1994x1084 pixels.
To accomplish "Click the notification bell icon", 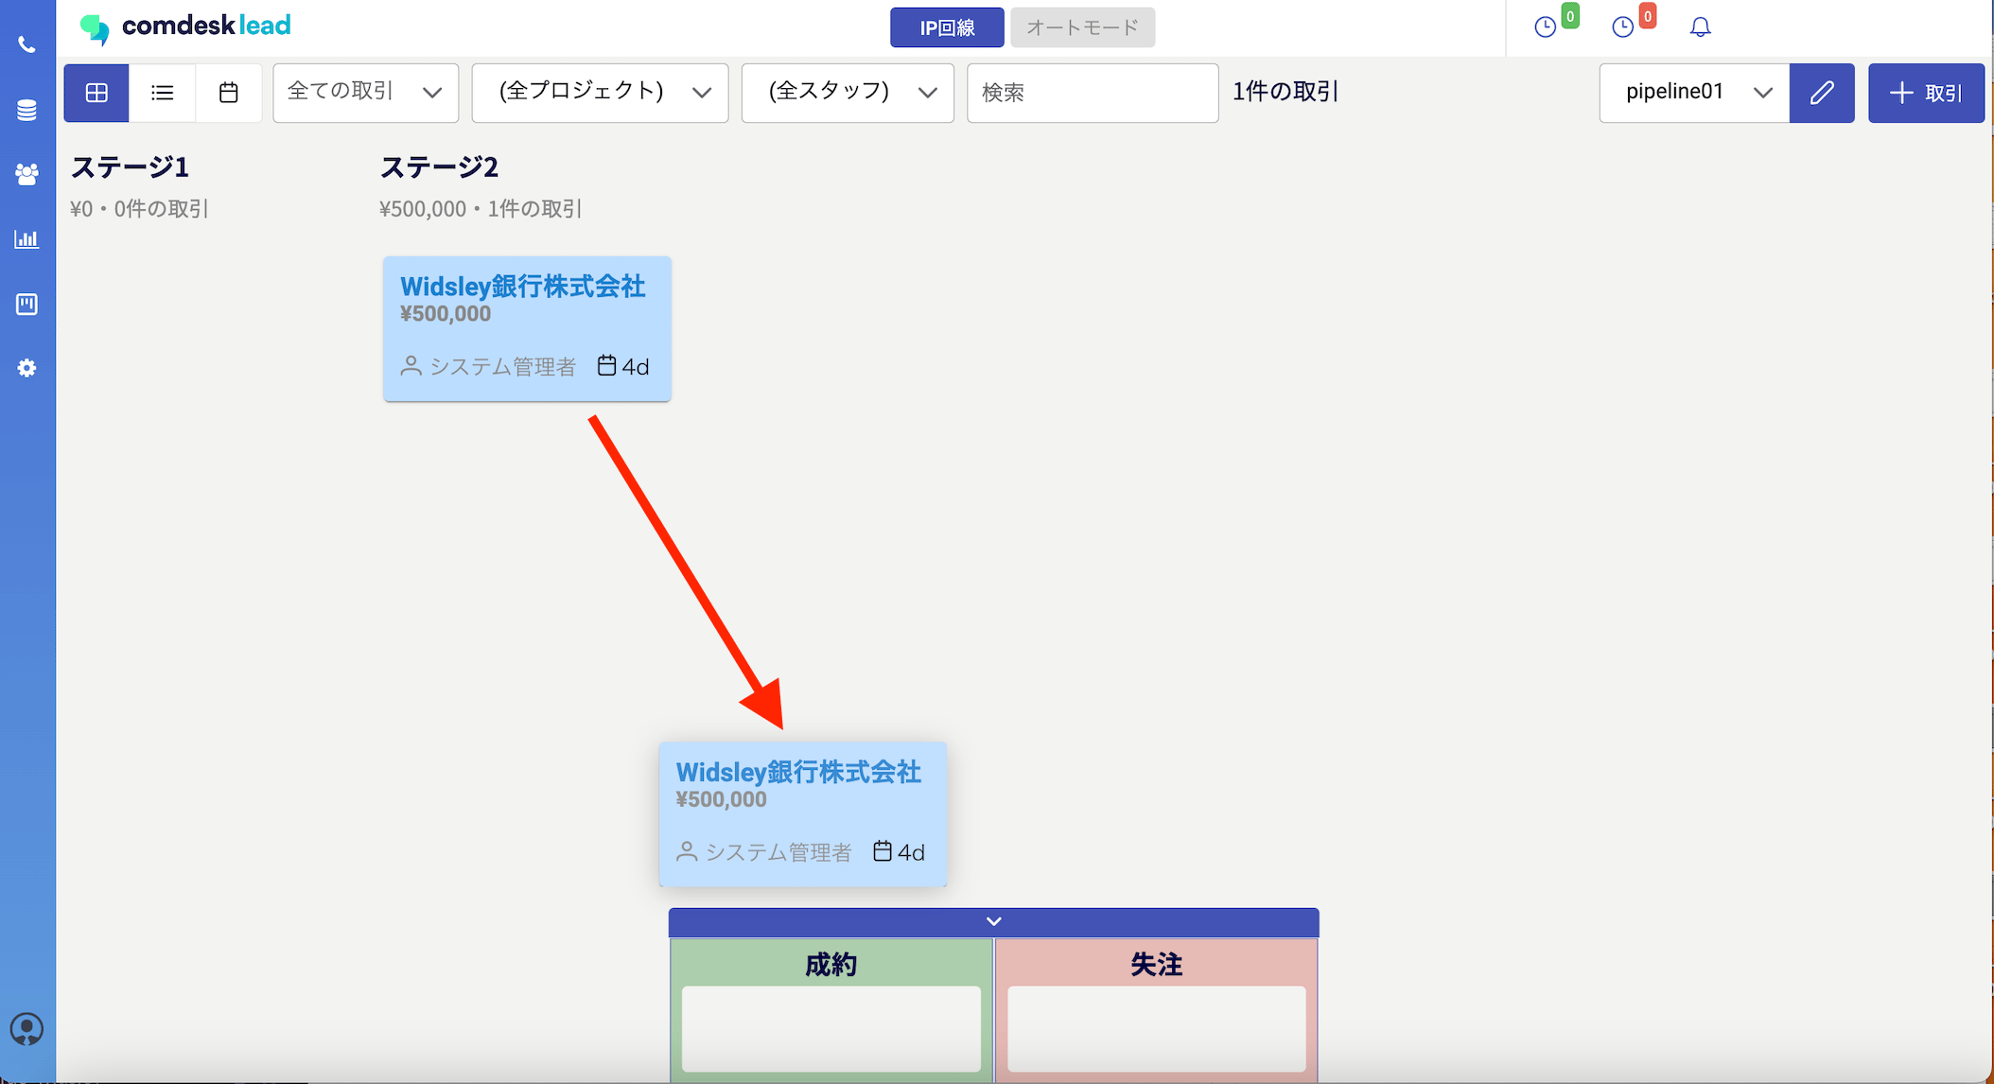I will (1700, 27).
